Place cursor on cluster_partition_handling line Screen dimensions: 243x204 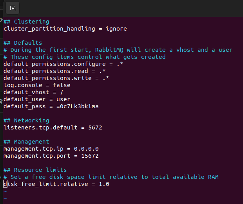click(65, 29)
